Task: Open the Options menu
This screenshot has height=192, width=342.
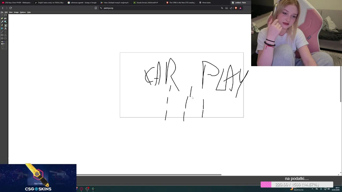Action: 23,12
